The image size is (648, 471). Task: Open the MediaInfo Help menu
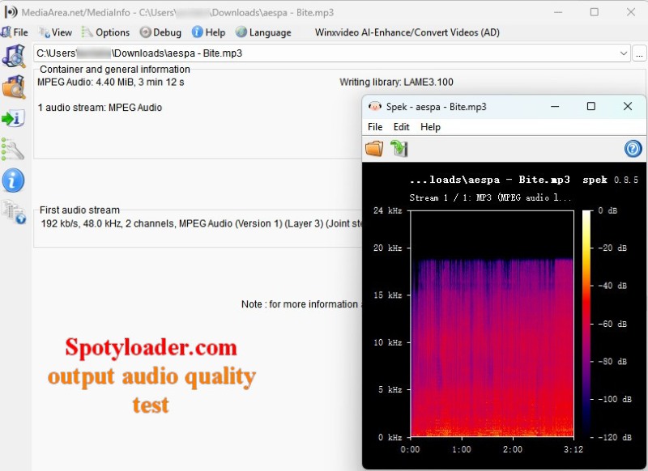click(x=209, y=32)
